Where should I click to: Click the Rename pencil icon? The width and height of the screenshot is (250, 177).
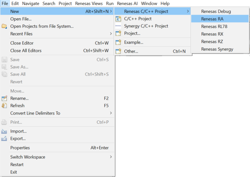pyautogui.click(x=4, y=99)
